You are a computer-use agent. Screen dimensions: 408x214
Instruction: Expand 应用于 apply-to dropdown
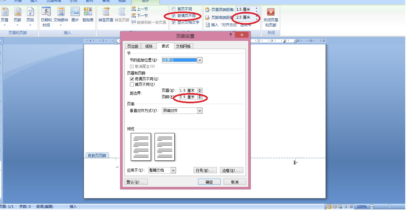173,170
